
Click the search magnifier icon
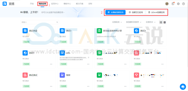[57, 22]
